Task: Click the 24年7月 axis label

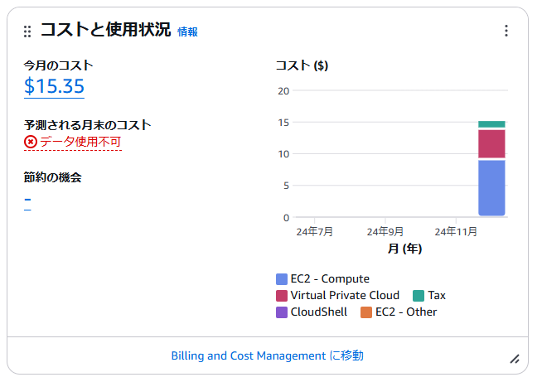Action: (x=315, y=232)
